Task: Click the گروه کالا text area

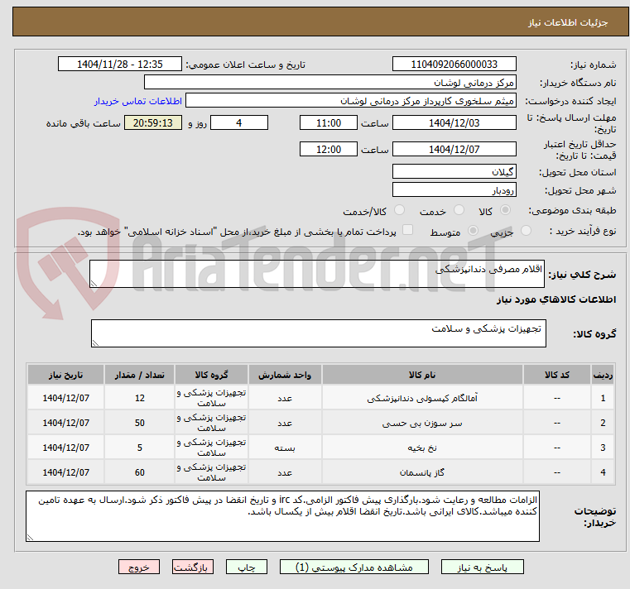Action: 318,333
